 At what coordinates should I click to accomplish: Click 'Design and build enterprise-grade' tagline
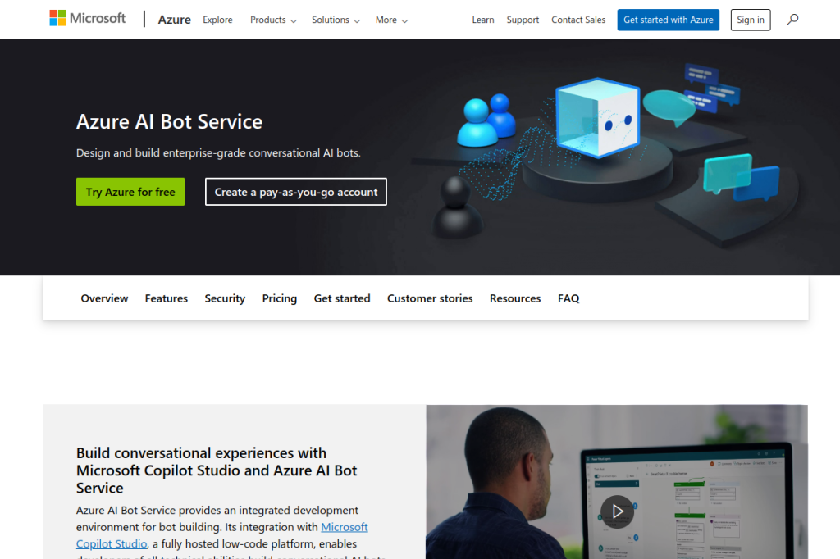pos(218,153)
